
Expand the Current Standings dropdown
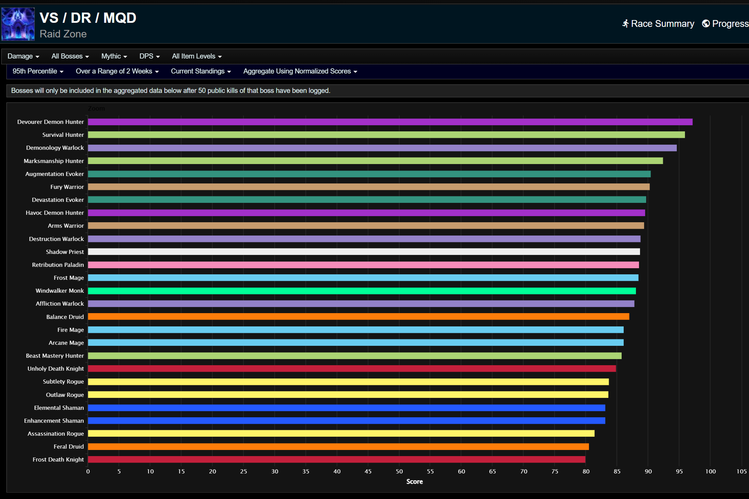click(201, 71)
